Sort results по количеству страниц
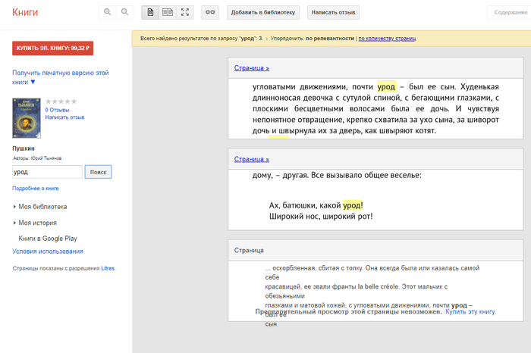Screen dimensions: 531x353 387,38
